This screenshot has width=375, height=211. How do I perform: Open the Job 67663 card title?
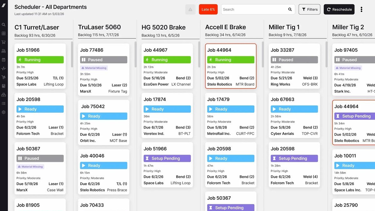click(282, 99)
